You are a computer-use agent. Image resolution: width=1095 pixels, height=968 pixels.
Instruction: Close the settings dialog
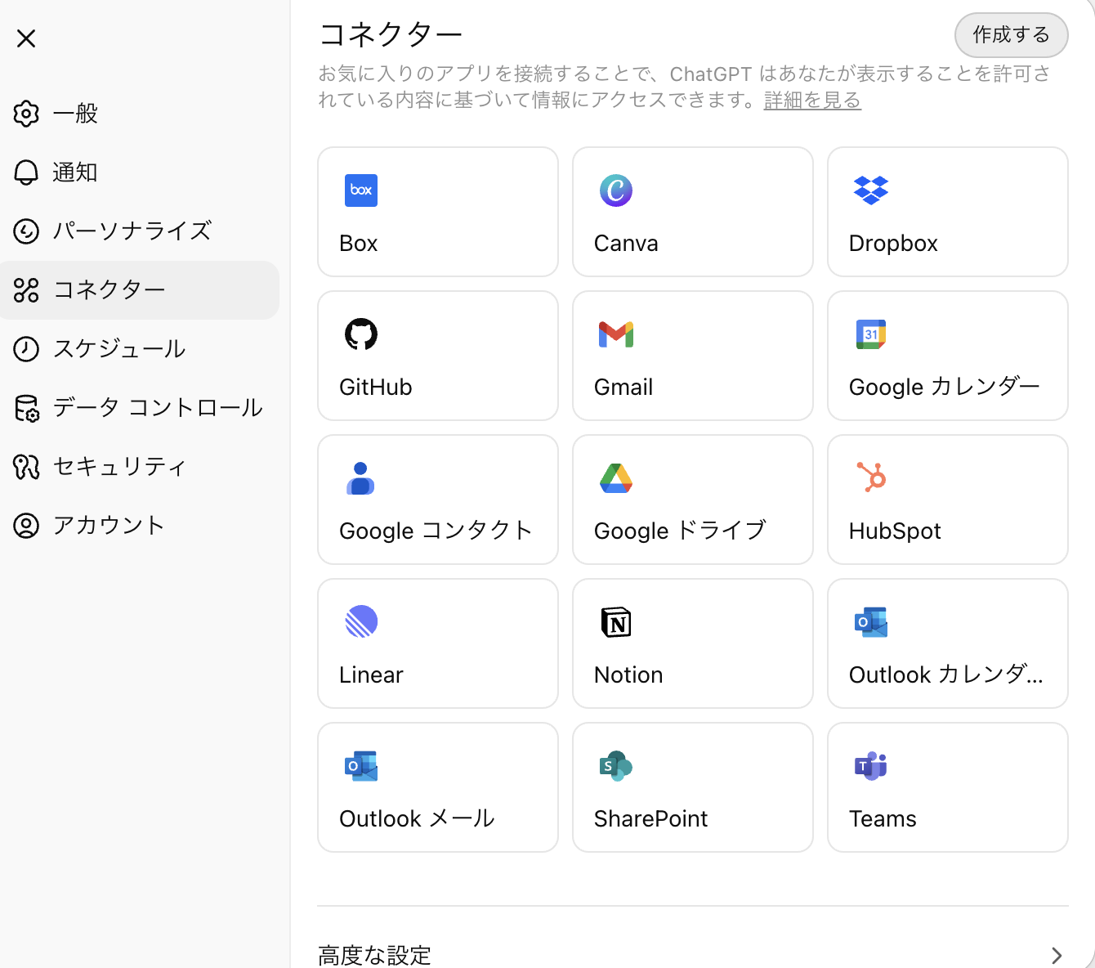[x=25, y=38]
